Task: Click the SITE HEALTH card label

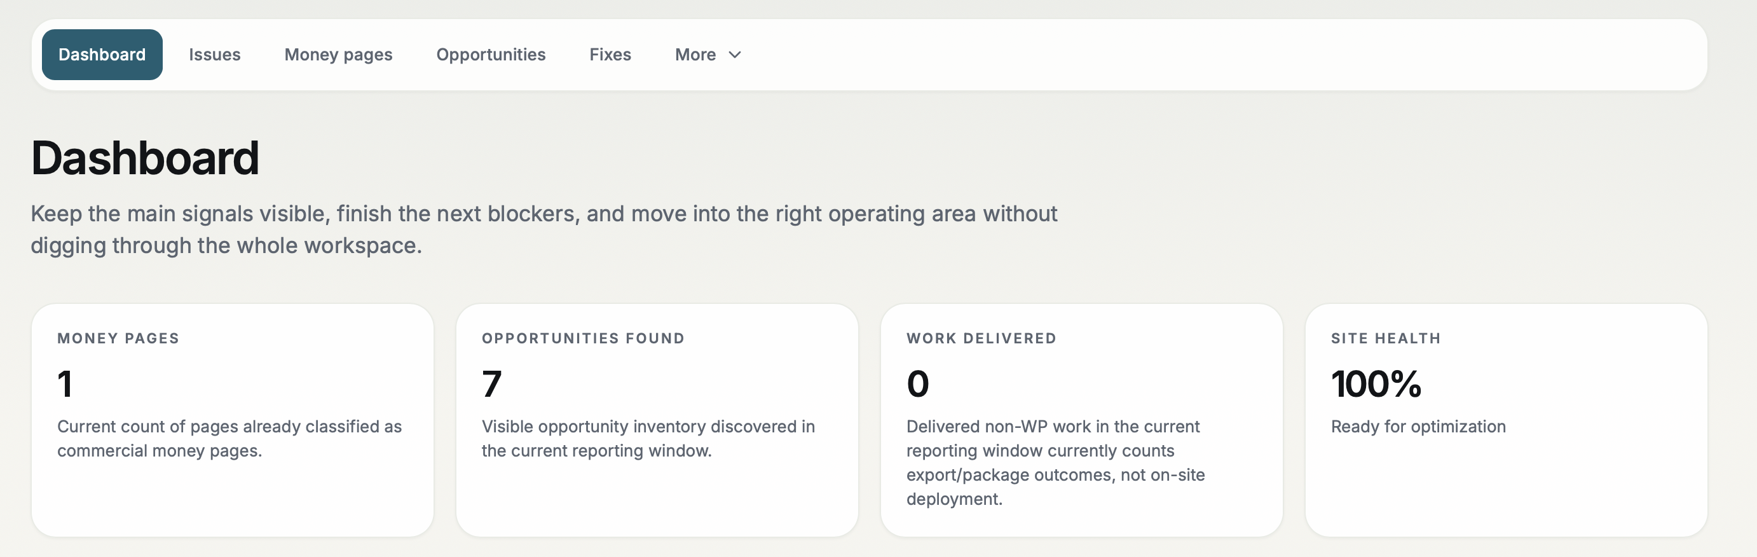Action: [x=1384, y=338]
